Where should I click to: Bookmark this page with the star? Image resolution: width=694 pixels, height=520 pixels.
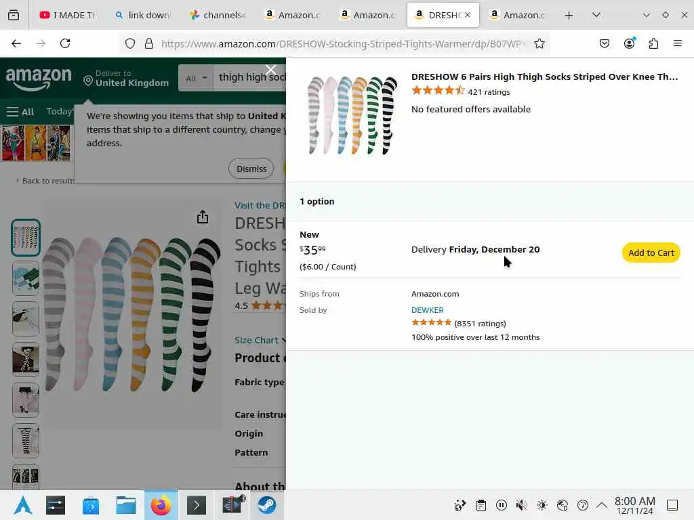pos(539,43)
